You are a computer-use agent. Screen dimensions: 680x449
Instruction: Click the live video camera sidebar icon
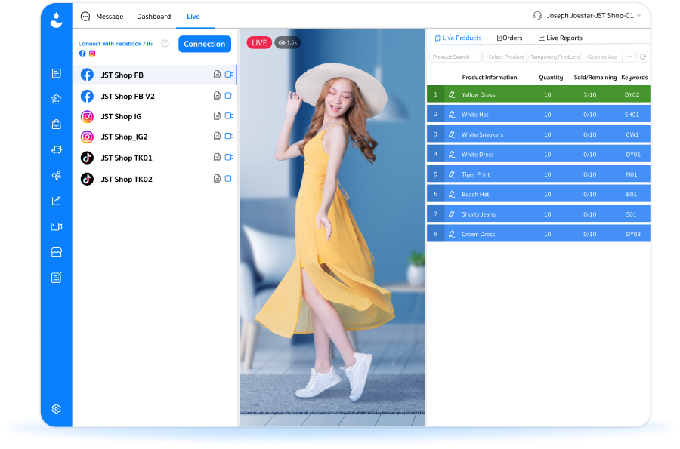tap(57, 226)
